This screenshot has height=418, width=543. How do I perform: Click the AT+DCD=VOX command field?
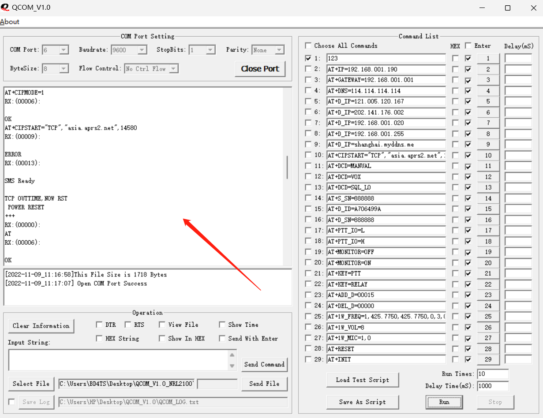point(386,177)
